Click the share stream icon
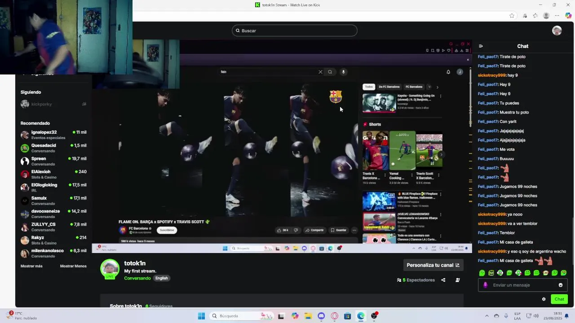575x323 pixels. (x=443, y=280)
